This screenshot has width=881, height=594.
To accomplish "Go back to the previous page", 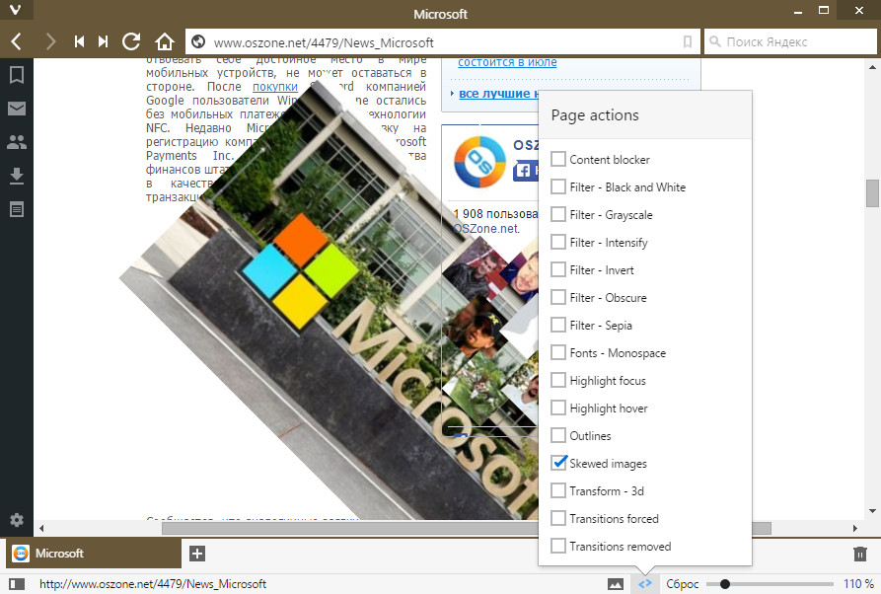I will (17, 41).
